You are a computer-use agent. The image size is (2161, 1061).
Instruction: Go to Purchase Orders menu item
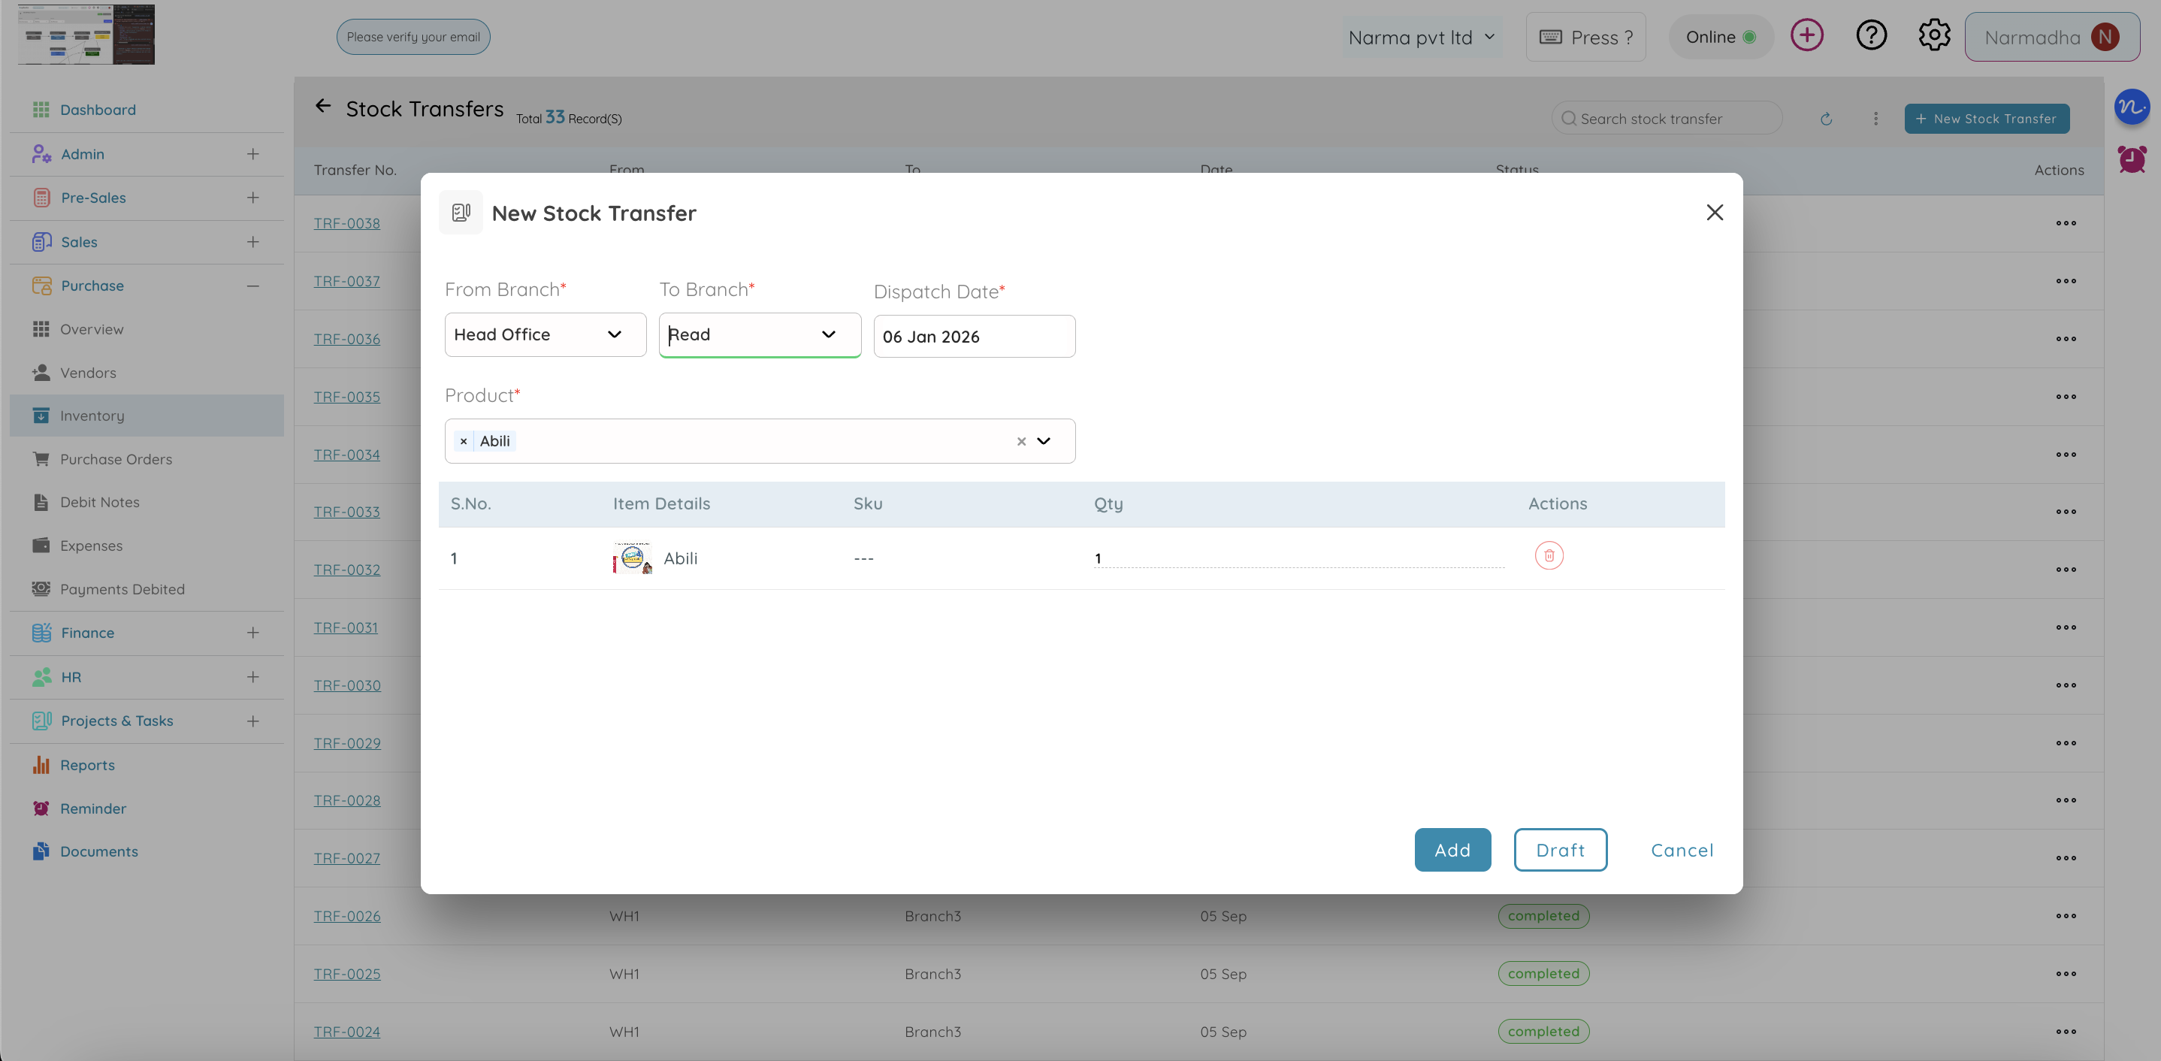click(x=116, y=460)
